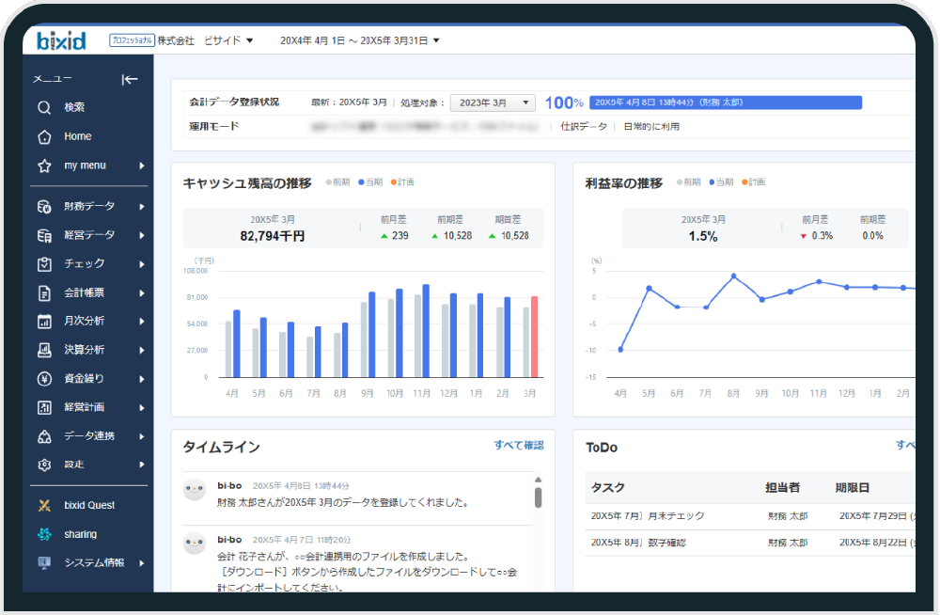Click the 資金繰り yen icon
This screenshot has width=940, height=615.
44,379
